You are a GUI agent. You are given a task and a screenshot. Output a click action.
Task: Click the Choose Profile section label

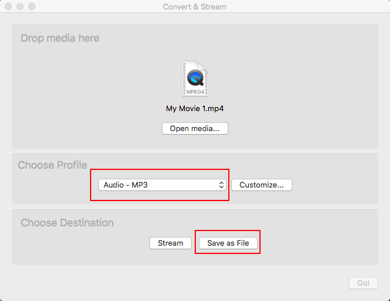(x=52, y=165)
